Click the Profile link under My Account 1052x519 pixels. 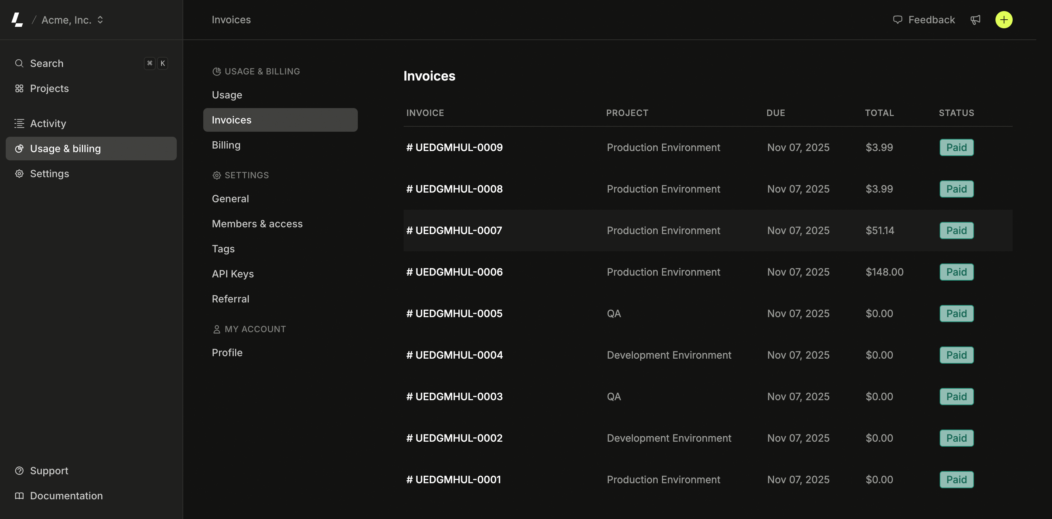coord(227,353)
